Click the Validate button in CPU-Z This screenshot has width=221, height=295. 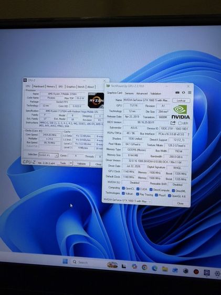[81, 164]
